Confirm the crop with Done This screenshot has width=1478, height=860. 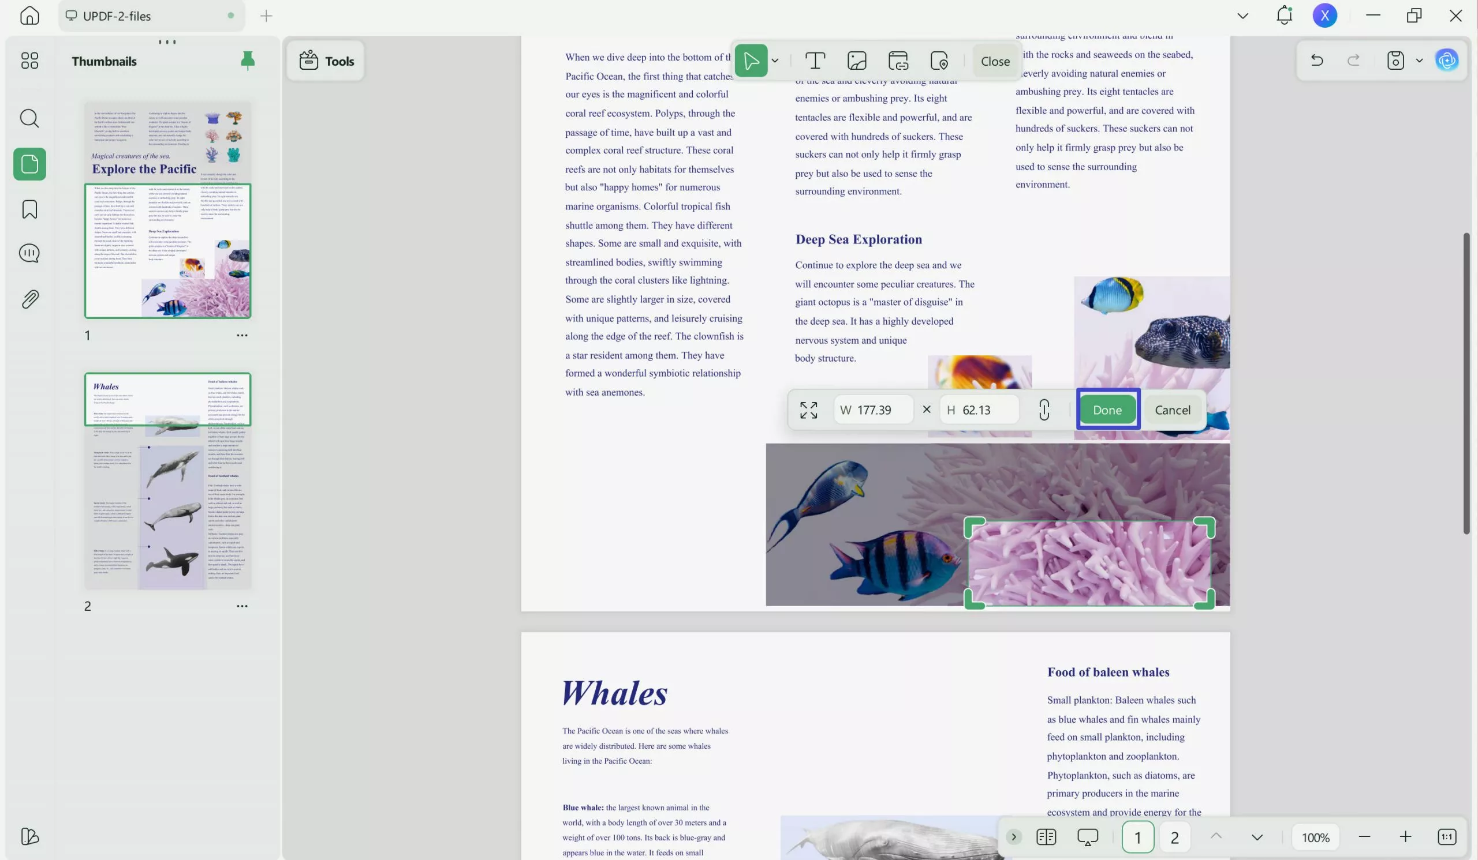coord(1107,410)
